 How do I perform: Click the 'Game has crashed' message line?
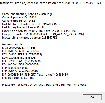(x=27, y=14)
